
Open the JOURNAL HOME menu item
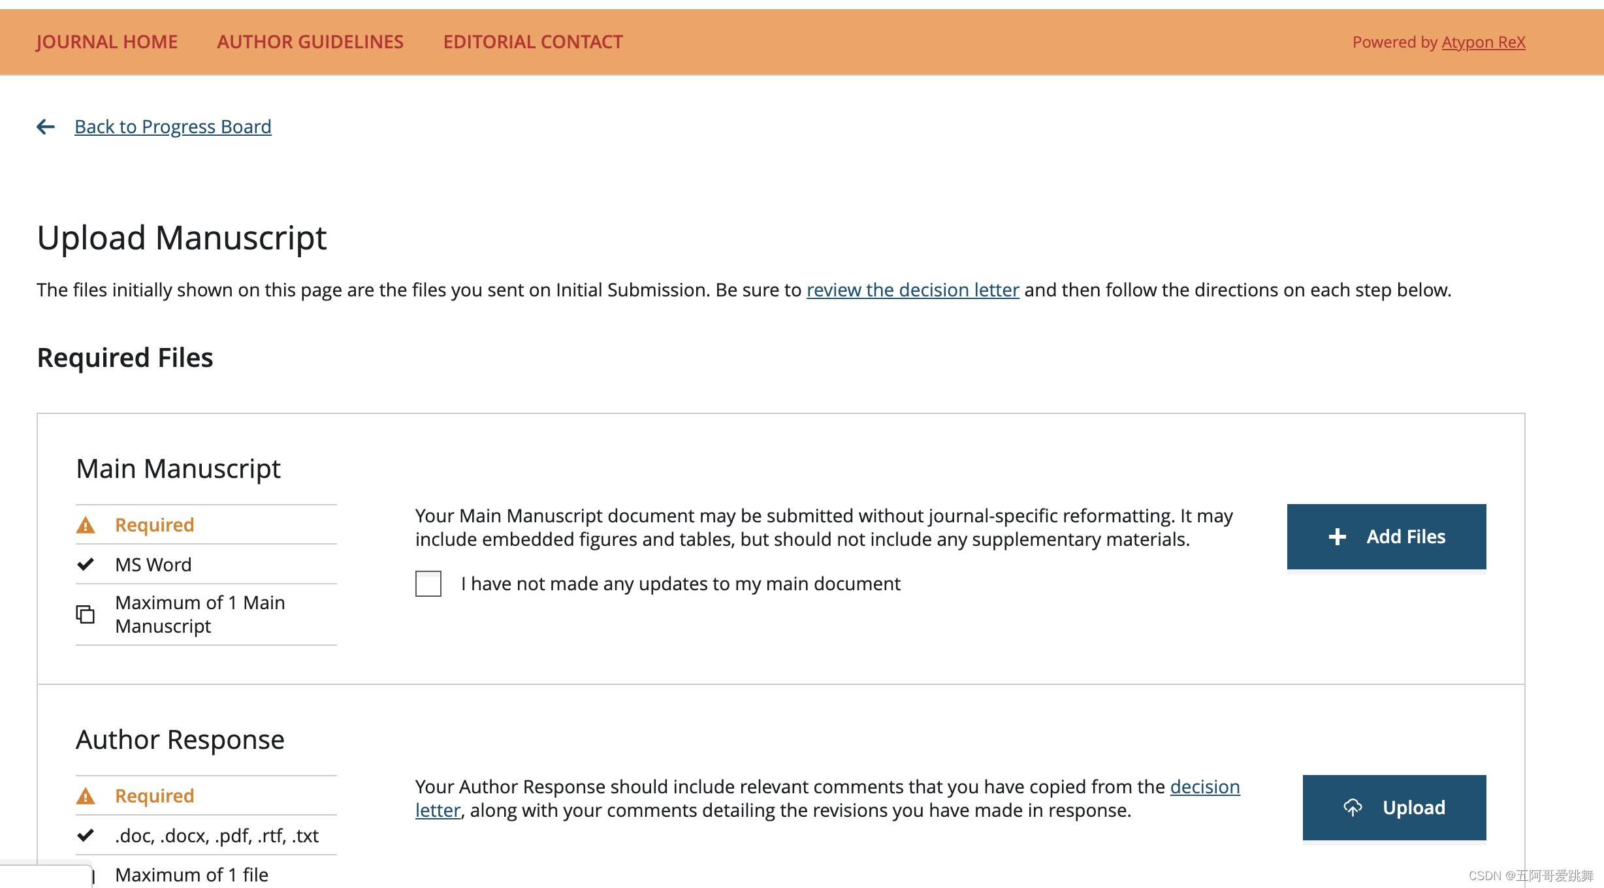106,42
